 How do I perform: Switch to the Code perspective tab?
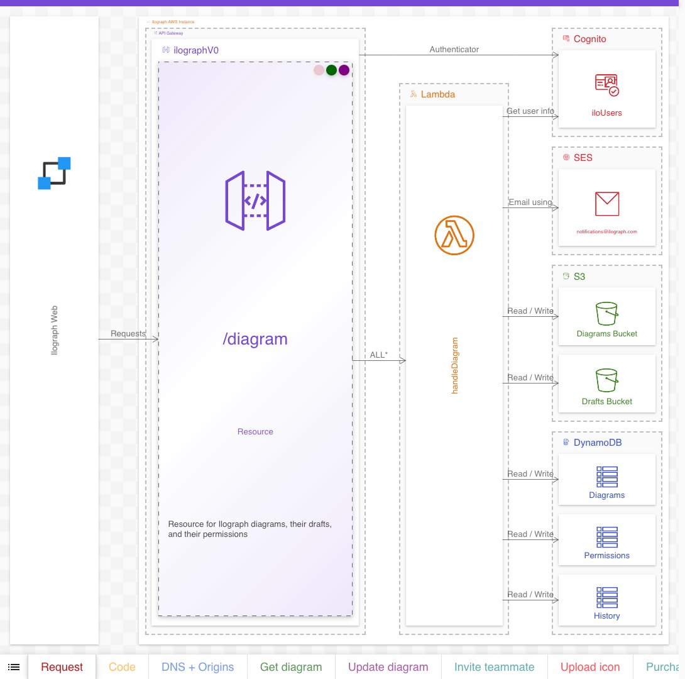122,667
